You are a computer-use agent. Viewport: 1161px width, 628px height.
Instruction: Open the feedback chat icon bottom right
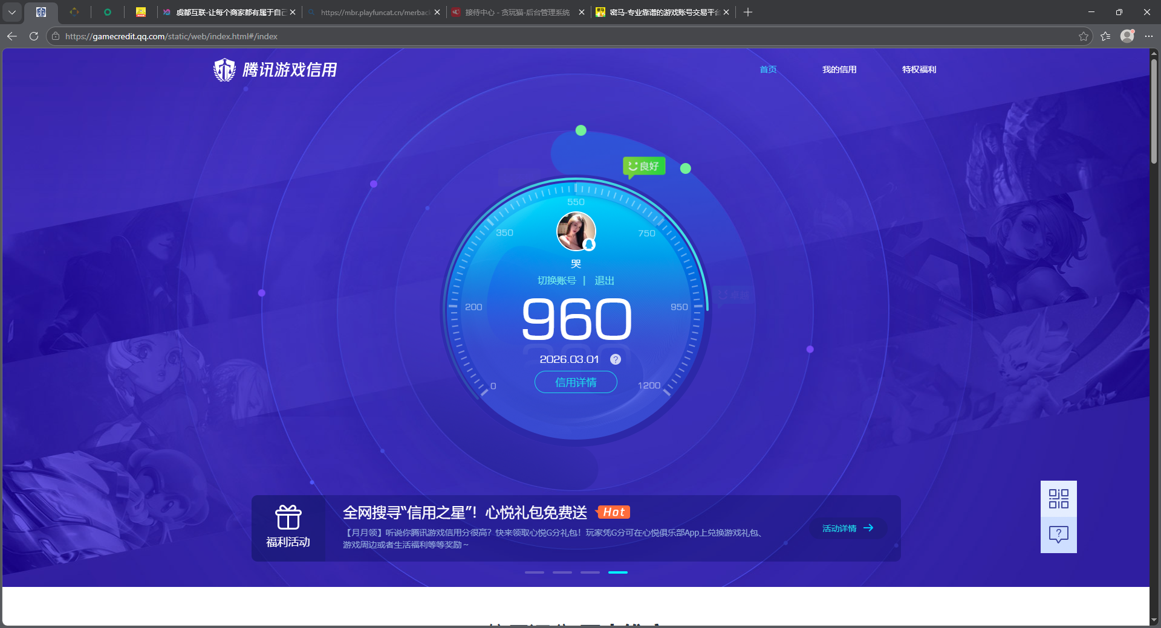[x=1058, y=535]
